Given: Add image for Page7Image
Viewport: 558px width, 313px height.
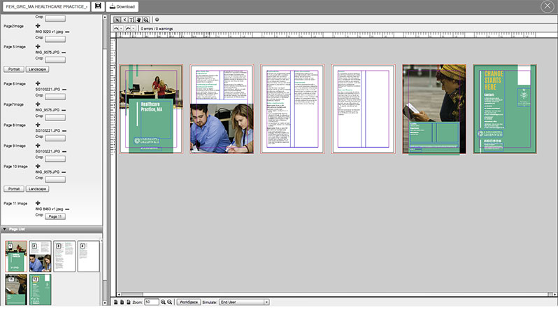Looking at the screenshot, I should [38, 104].
